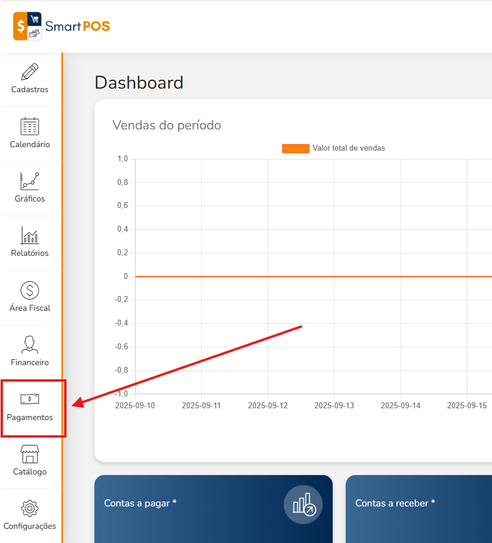Click the SmartPOS logo
This screenshot has width=492, height=543.
coord(61,27)
